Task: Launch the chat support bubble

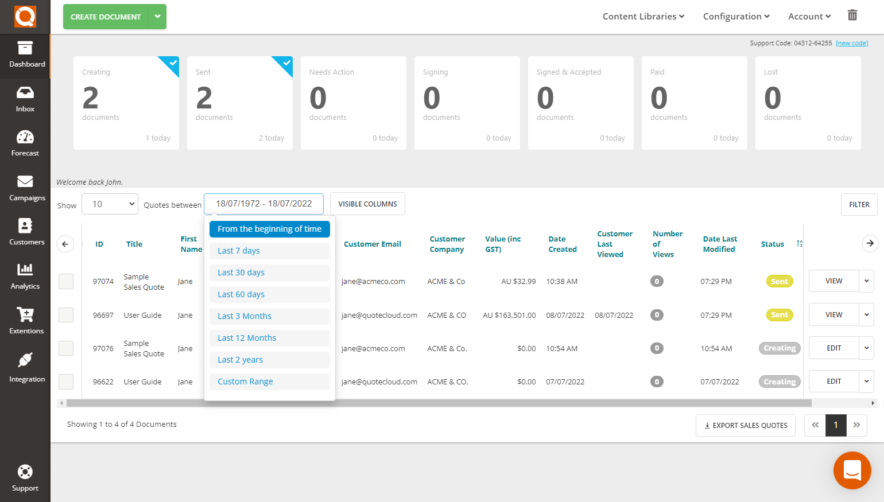Action: pyautogui.click(x=852, y=470)
